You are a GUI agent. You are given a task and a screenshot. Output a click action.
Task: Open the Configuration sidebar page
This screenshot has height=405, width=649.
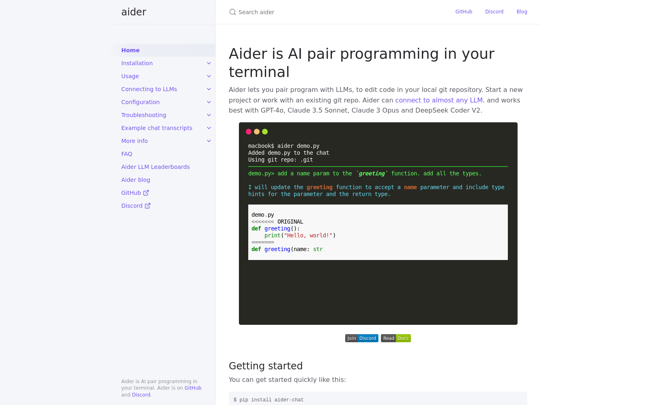140,102
